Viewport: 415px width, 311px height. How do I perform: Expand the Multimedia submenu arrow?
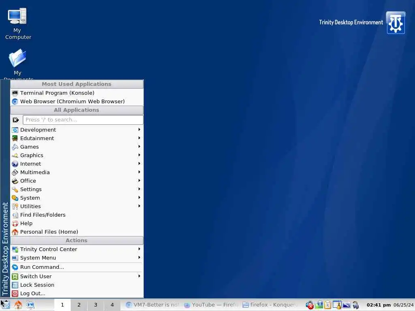(139, 172)
